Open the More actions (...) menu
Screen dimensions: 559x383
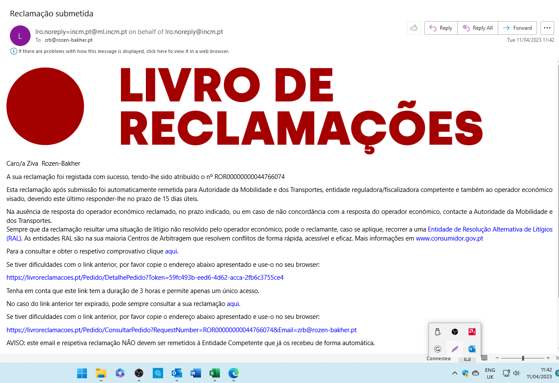coord(547,28)
